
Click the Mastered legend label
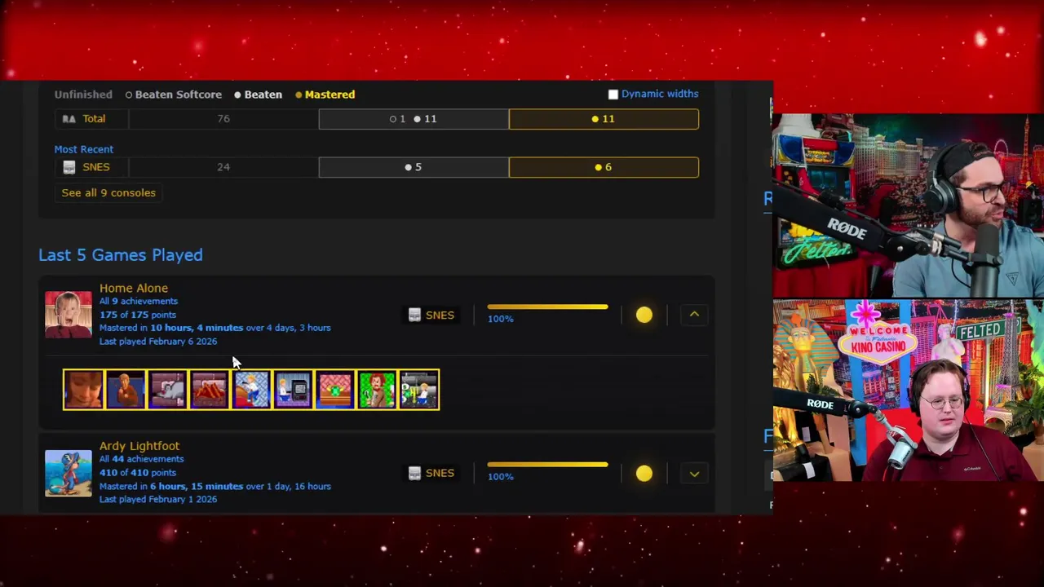325,95
